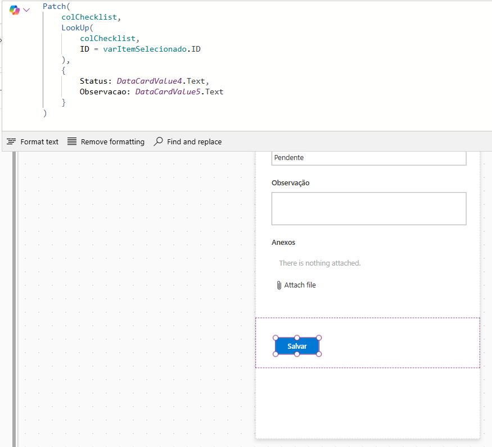
Task: Click the LookUp function in the formula
Action: click(75, 28)
